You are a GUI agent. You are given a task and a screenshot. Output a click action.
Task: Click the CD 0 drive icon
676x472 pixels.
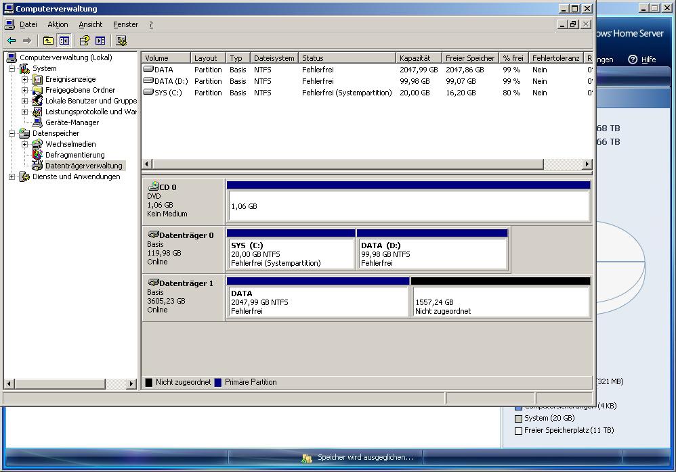pyautogui.click(x=154, y=187)
